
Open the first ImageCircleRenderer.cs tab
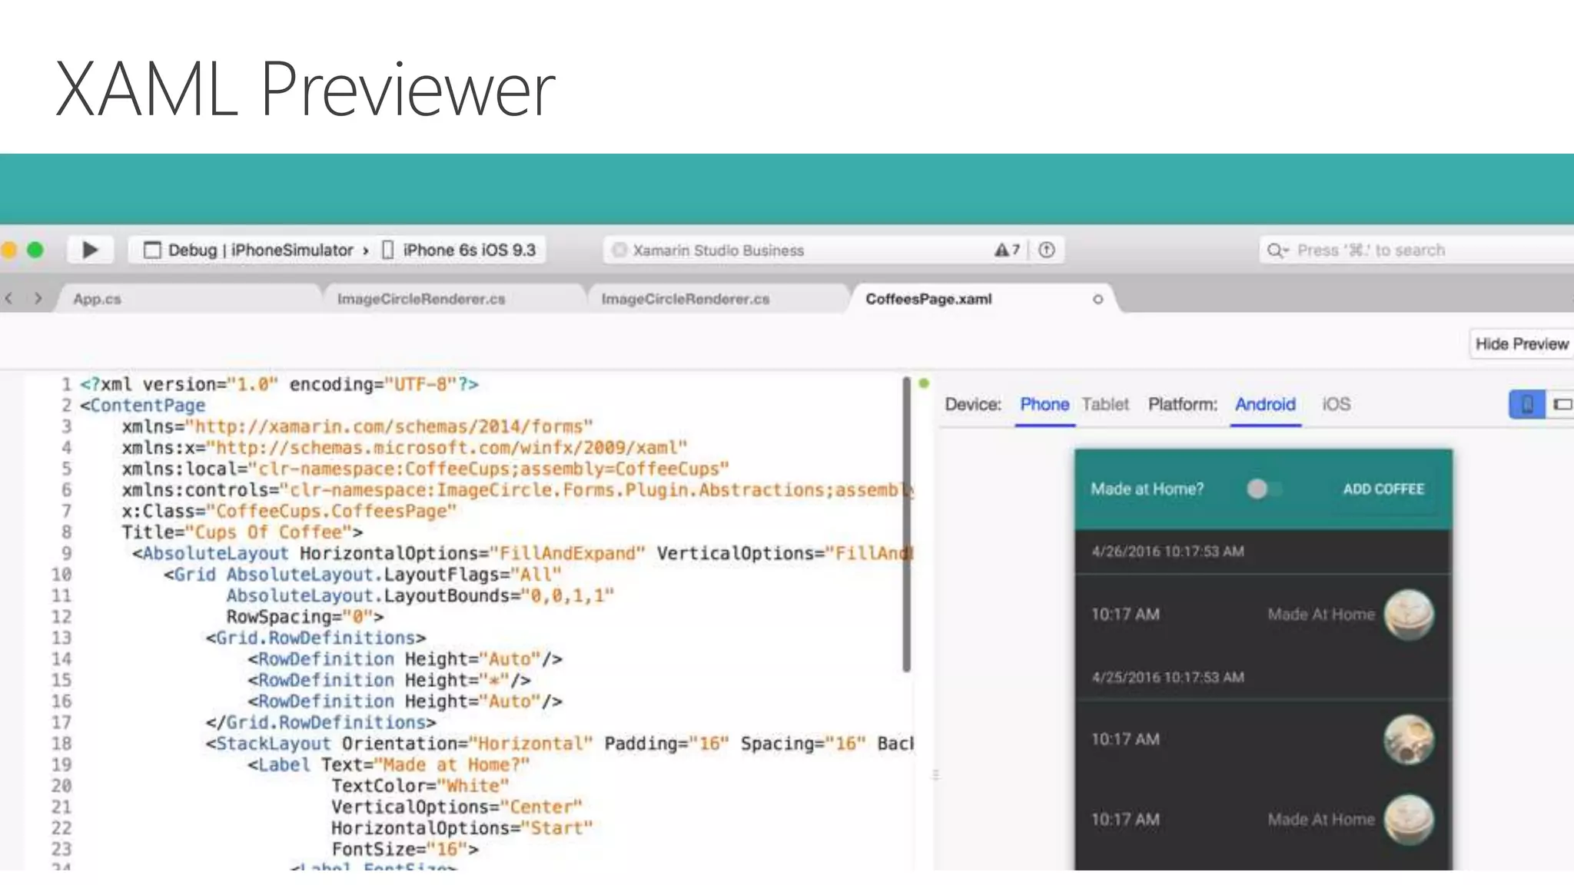tap(421, 299)
